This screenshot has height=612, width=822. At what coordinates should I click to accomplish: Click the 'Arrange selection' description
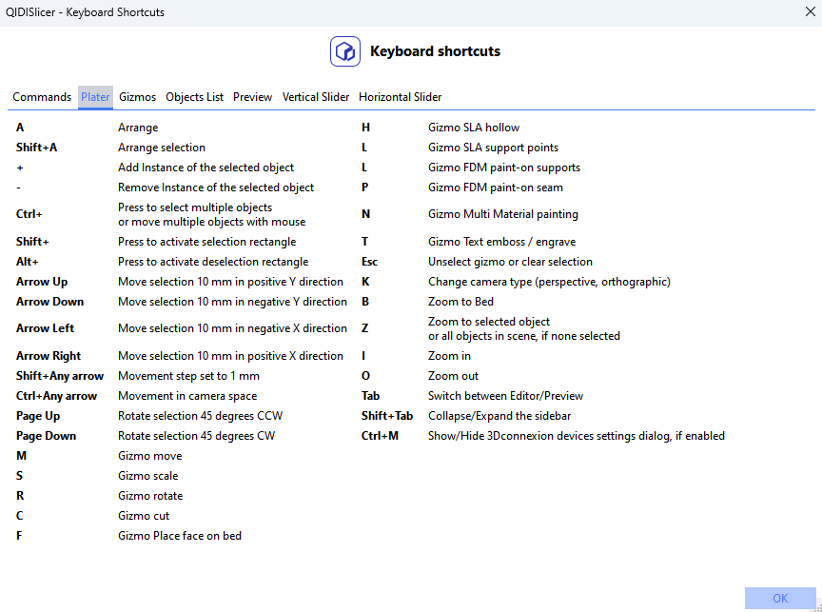[162, 148]
